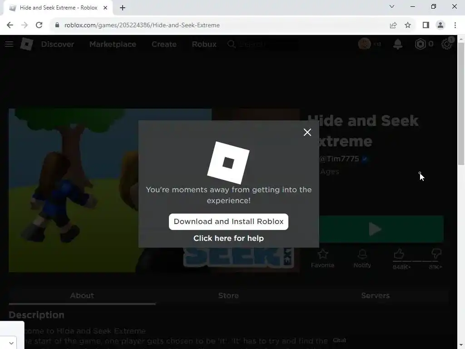Open the Discover page
The width and height of the screenshot is (465, 349).
[58, 44]
